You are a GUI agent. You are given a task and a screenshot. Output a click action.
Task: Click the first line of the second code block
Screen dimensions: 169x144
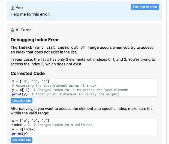click(31, 121)
